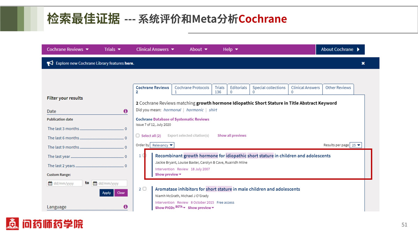The height and width of the screenshot is (235, 418).
Task: Click the megaphone announcement icon
Action: coord(50,63)
